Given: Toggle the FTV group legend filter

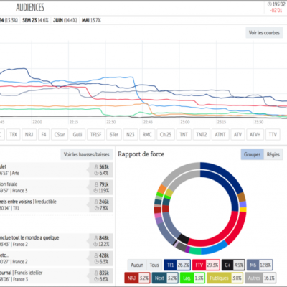Looking at the screenshot, I should pos(206,265).
